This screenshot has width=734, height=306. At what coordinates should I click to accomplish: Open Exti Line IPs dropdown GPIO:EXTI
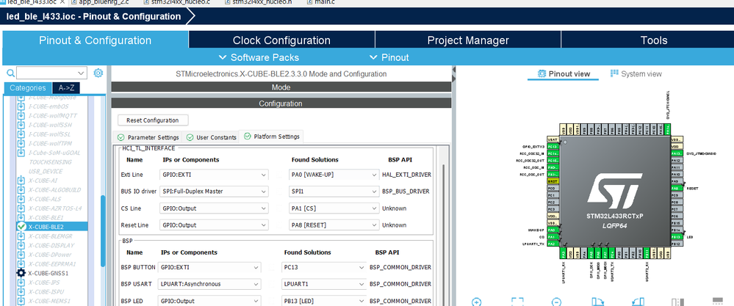click(214, 175)
